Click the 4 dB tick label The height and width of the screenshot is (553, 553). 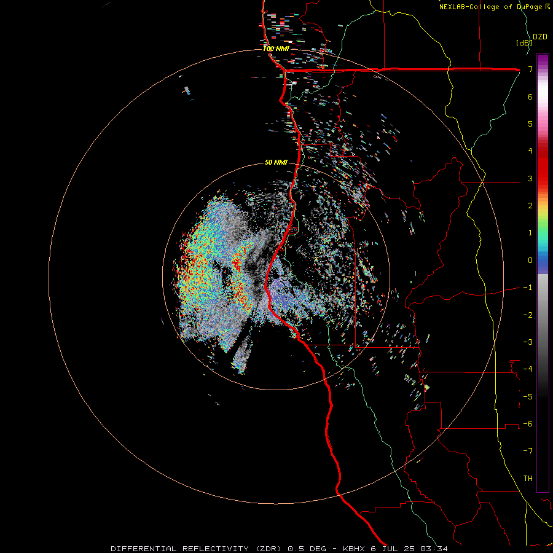[x=530, y=151]
